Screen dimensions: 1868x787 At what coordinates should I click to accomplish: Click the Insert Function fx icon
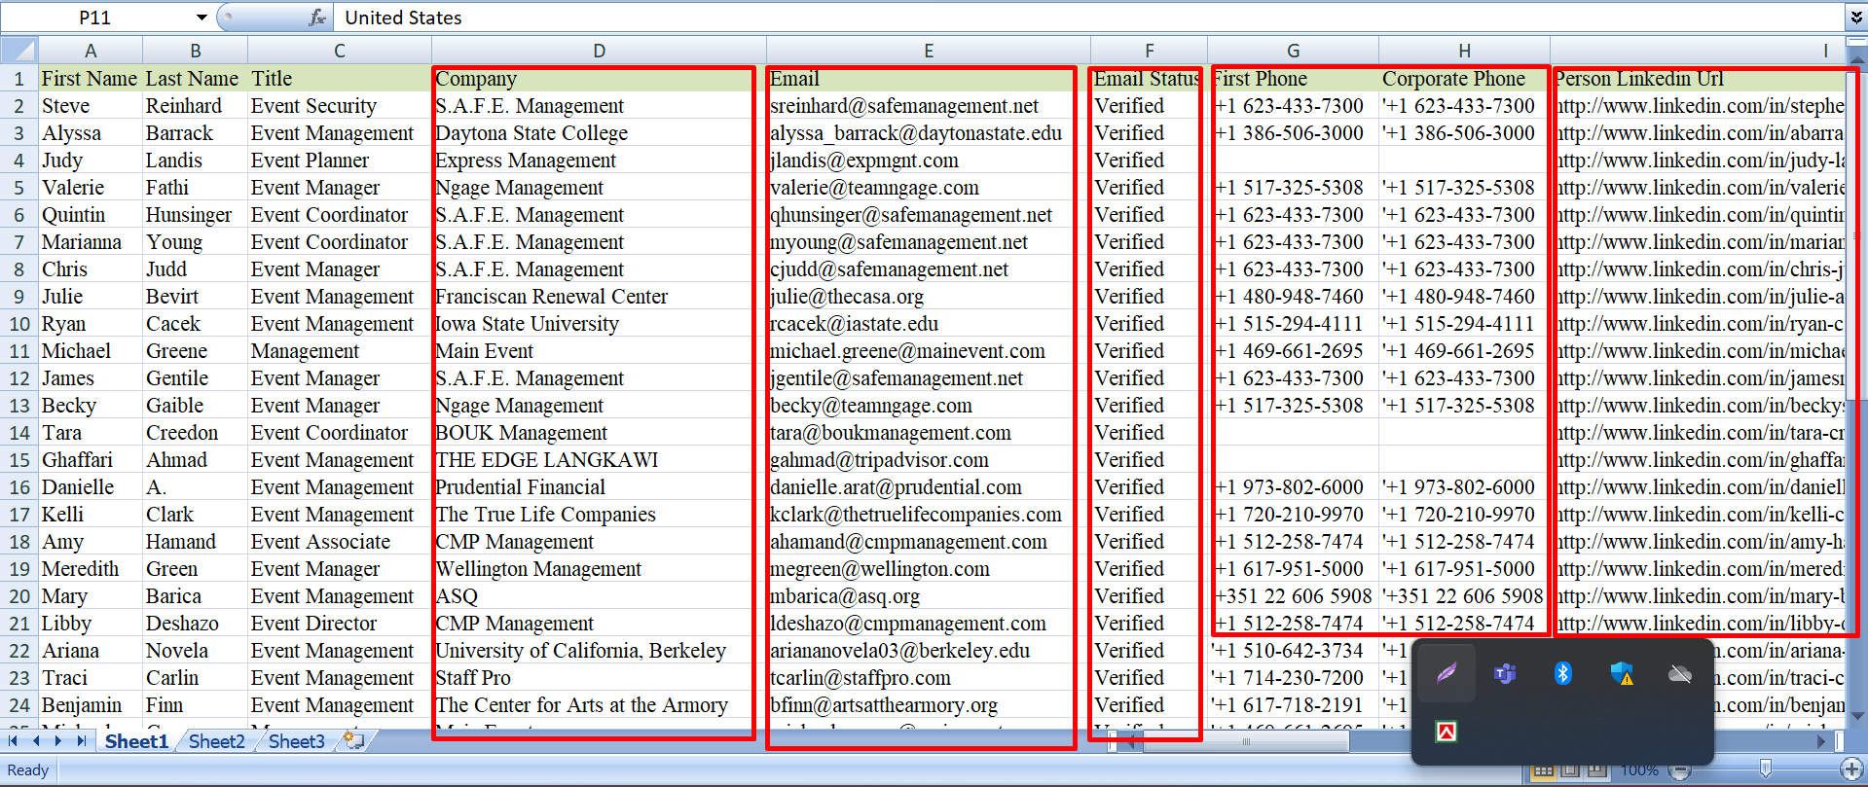(x=316, y=18)
